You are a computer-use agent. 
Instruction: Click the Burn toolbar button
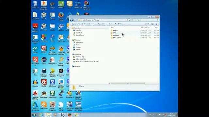pyautogui.click(x=110, y=24)
